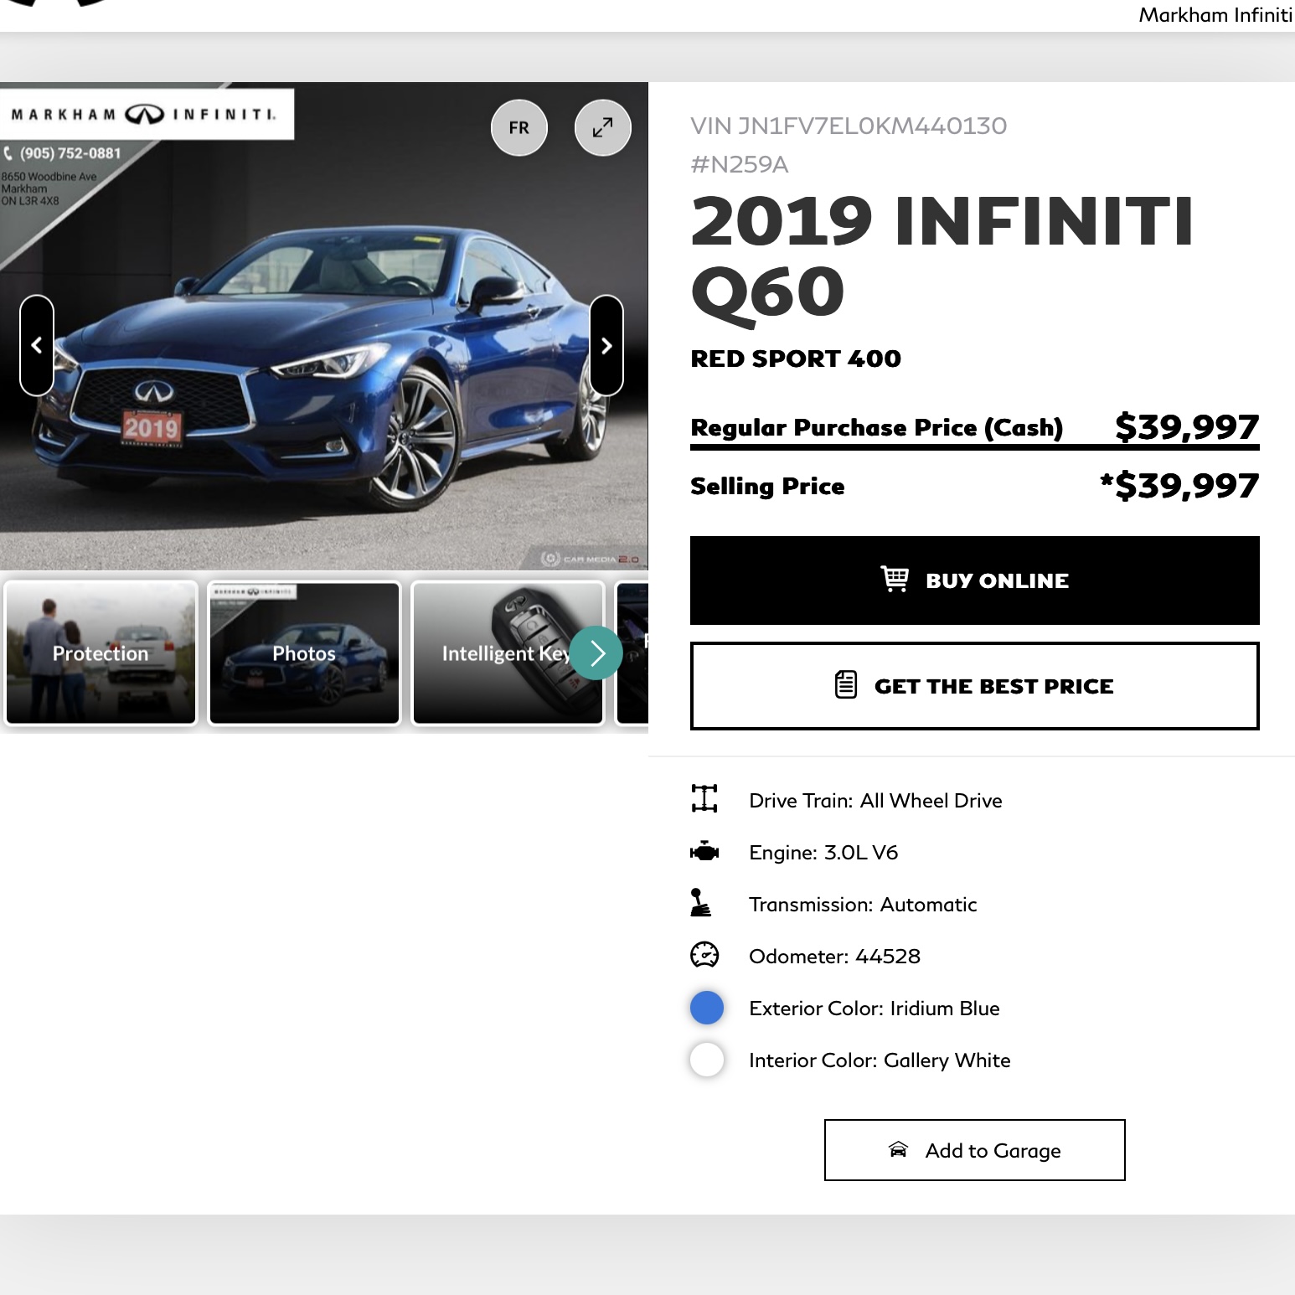Click the Markham Infiniti header link
This screenshot has height=1295, width=1295.
(x=1215, y=15)
